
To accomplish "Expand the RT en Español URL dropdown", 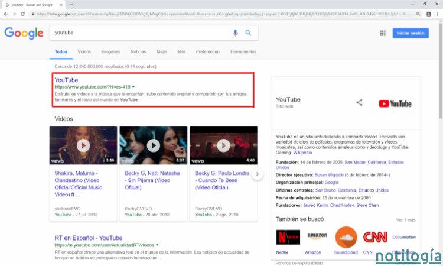I will (157, 245).
